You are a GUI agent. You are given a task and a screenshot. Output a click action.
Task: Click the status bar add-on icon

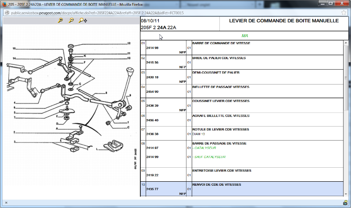345,203
